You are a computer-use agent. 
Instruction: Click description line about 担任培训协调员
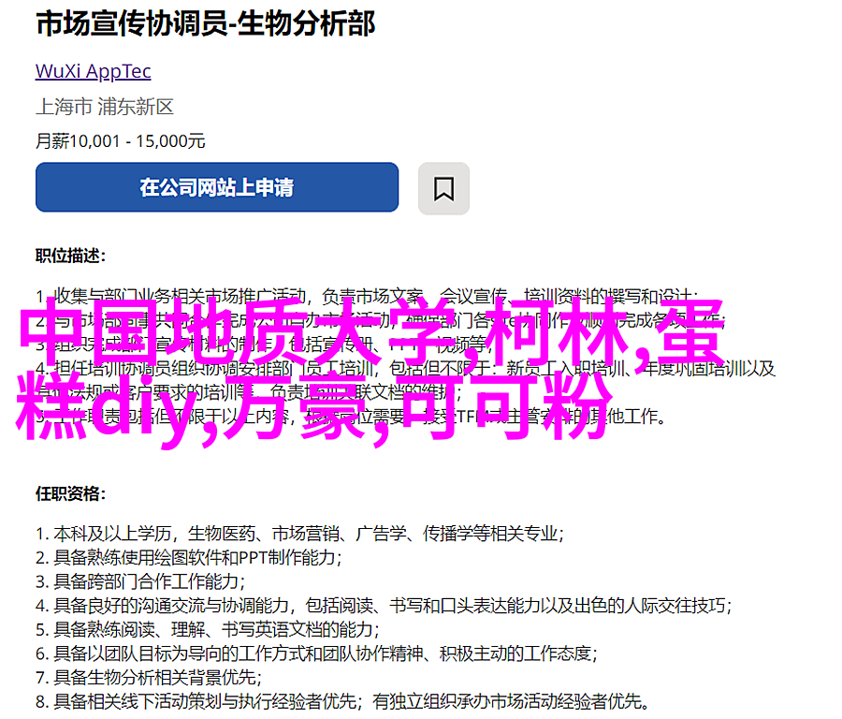point(406,368)
